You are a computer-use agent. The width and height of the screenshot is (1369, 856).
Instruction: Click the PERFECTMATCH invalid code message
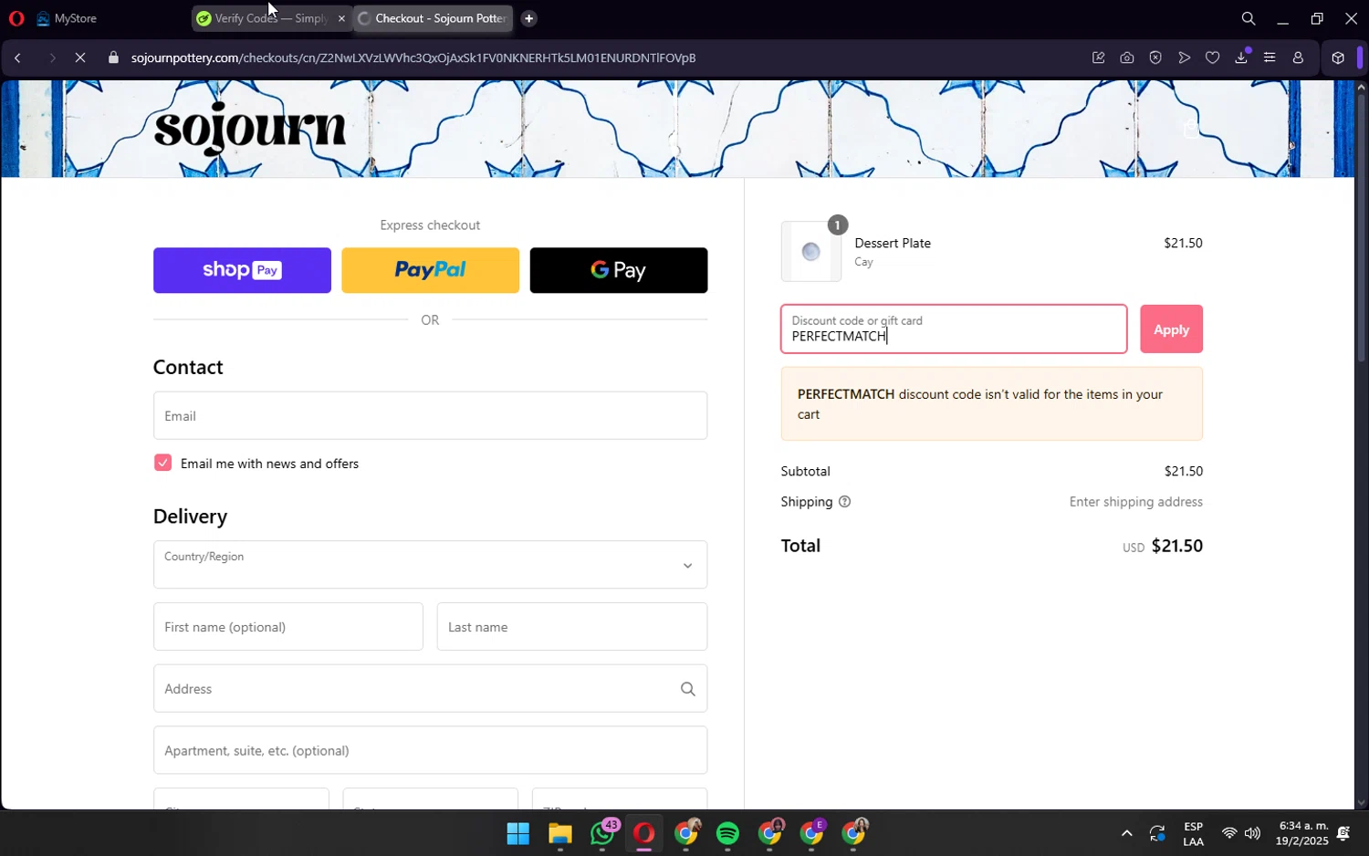click(x=991, y=404)
